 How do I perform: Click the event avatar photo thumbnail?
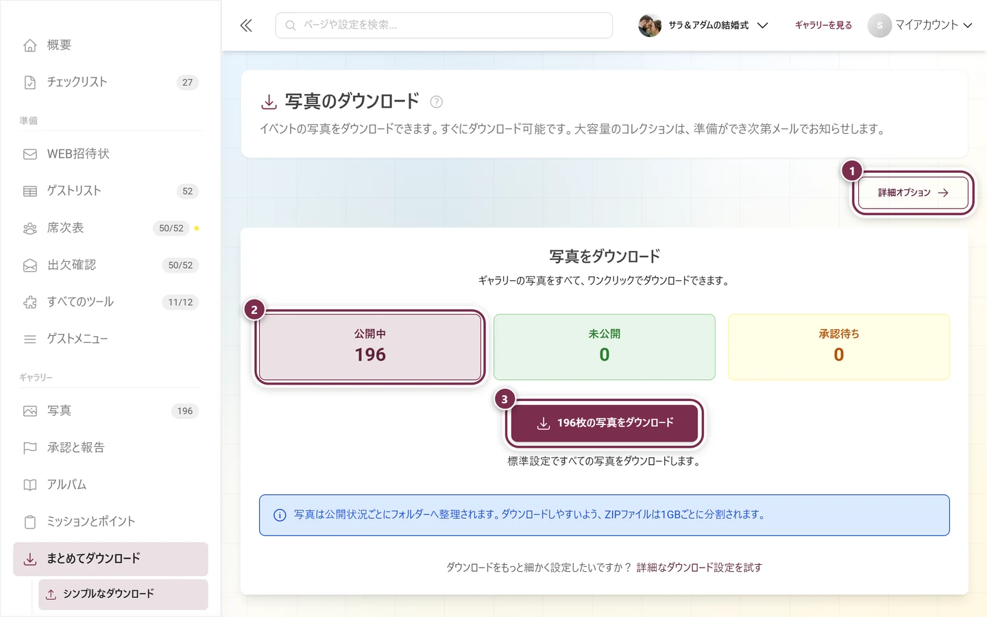[650, 25]
